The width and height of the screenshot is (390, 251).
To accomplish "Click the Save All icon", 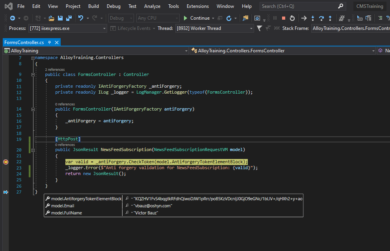I will coord(69,18).
